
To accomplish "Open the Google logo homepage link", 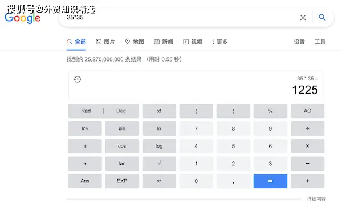I will click(22, 18).
